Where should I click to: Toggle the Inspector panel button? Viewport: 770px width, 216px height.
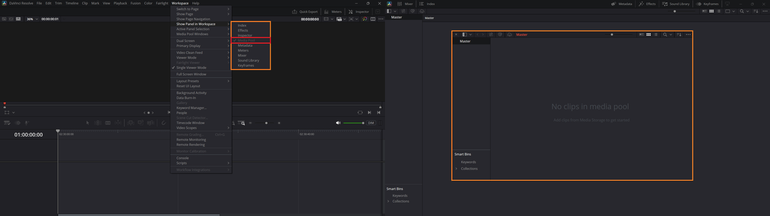coord(359,11)
